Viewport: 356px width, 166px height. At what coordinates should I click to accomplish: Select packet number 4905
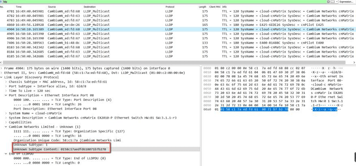pos(178,34)
